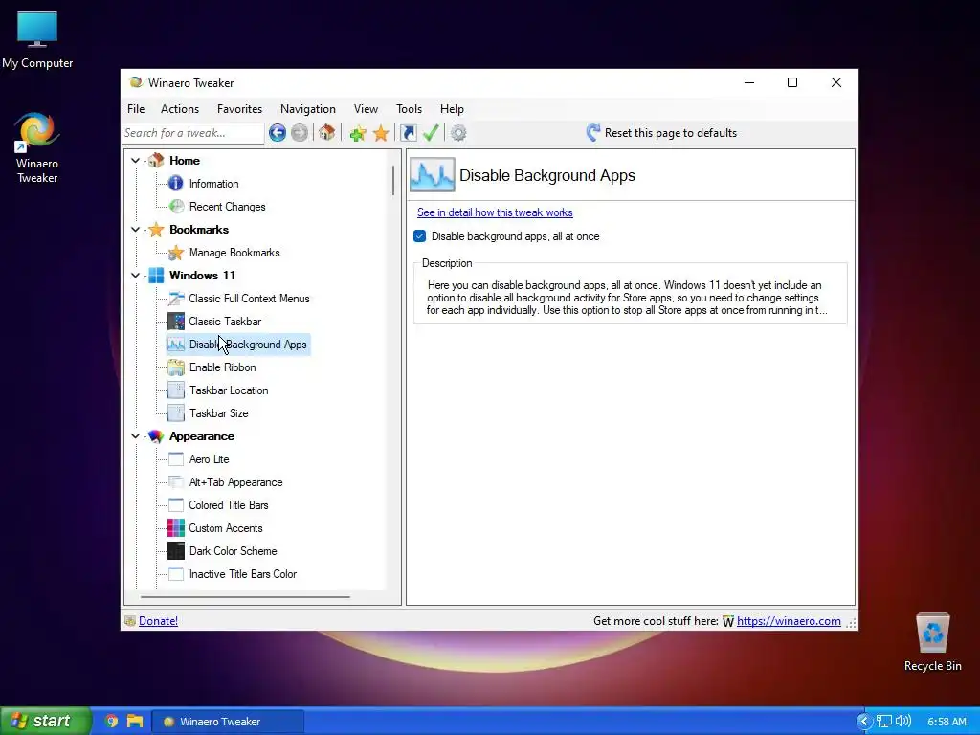Click the Reset page blue arrow icon
This screenshot has width=980, height=735.
coord(593,132)
